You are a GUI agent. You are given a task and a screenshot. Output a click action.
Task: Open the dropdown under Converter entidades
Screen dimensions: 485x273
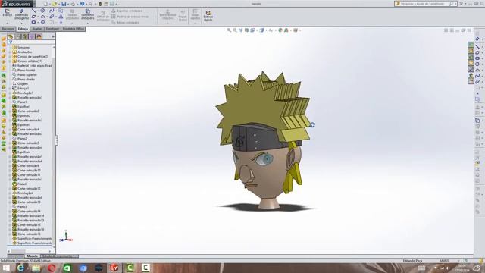88,23
